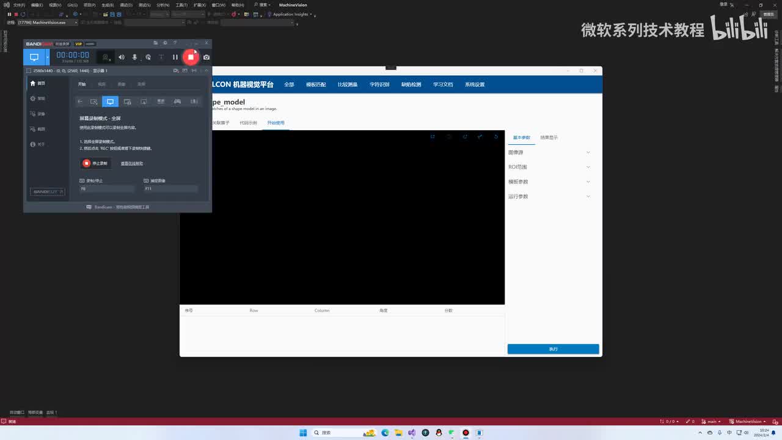Open 比较测量 menu in HALCON platform
This screenshot has width=782, height=440.
point(348,84)
